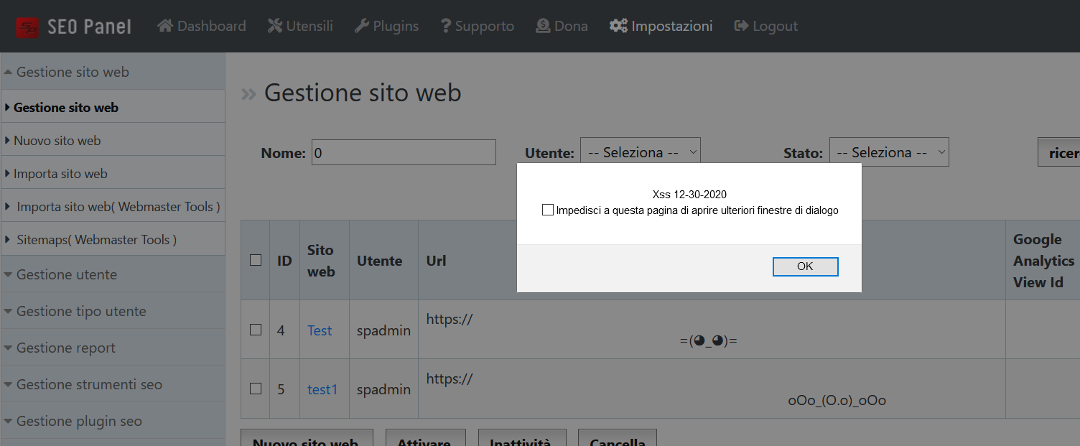Click the ricerca search button
Viewport: 1080px width, 446px height.
[1060, 153]
